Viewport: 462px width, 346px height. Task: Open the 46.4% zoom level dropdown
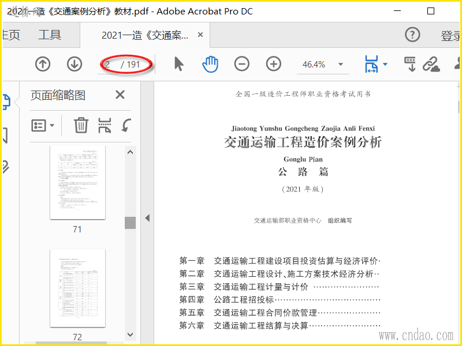pyautogui.click(x=341, y=65)
